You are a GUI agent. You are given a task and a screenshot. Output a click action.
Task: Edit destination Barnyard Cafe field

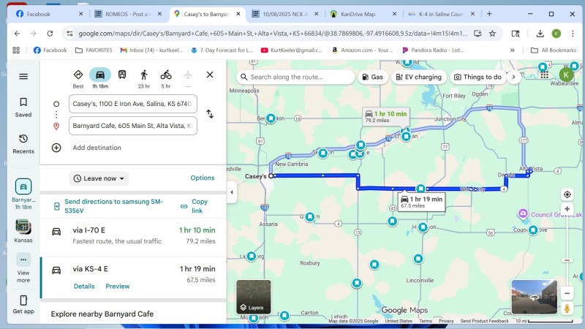133,126
